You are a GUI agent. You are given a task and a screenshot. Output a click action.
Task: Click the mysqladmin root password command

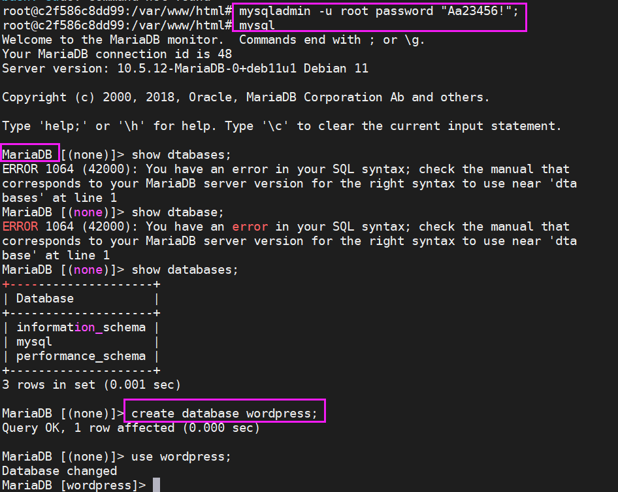click(x=379, y=11)
